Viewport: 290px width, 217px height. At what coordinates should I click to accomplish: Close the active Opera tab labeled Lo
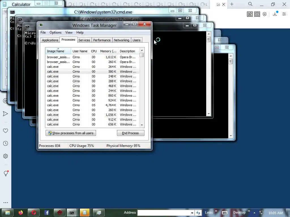tap(224, 5)
